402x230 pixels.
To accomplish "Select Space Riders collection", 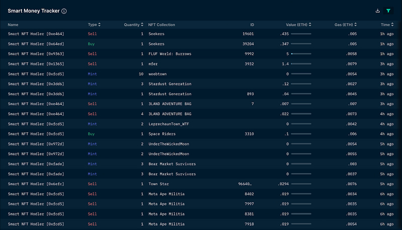I will [162, 134].
